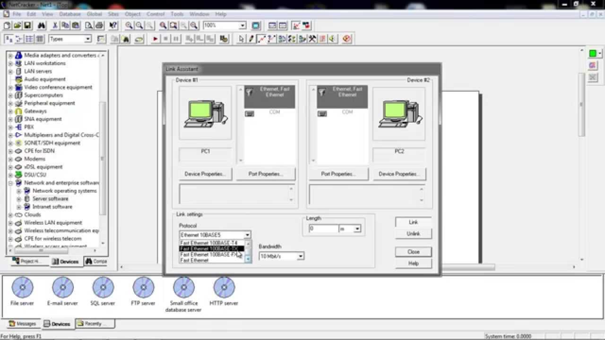605x340 pixels.
Task: Switch to the Project Hierarchy tab
Action: (29, 261)
